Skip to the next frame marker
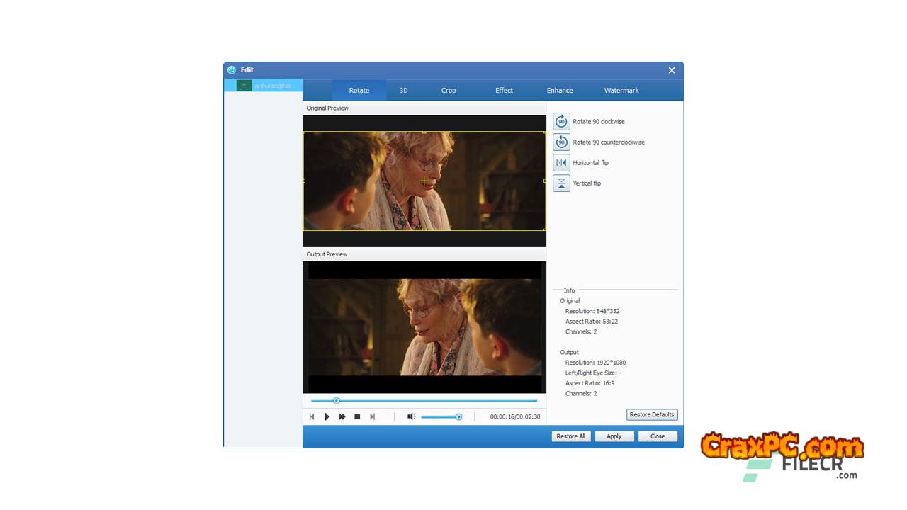Image resolution: width=907 pixels, height=510 pixels. (372, 416)
